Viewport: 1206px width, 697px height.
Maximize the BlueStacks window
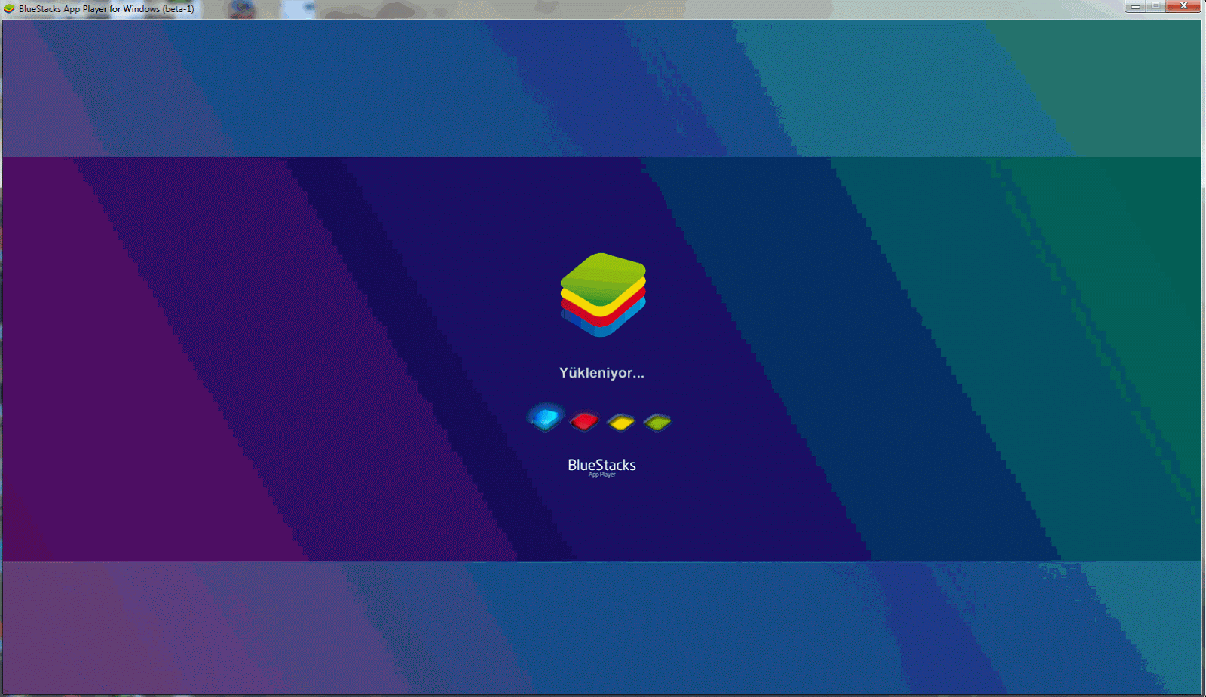1155,6
